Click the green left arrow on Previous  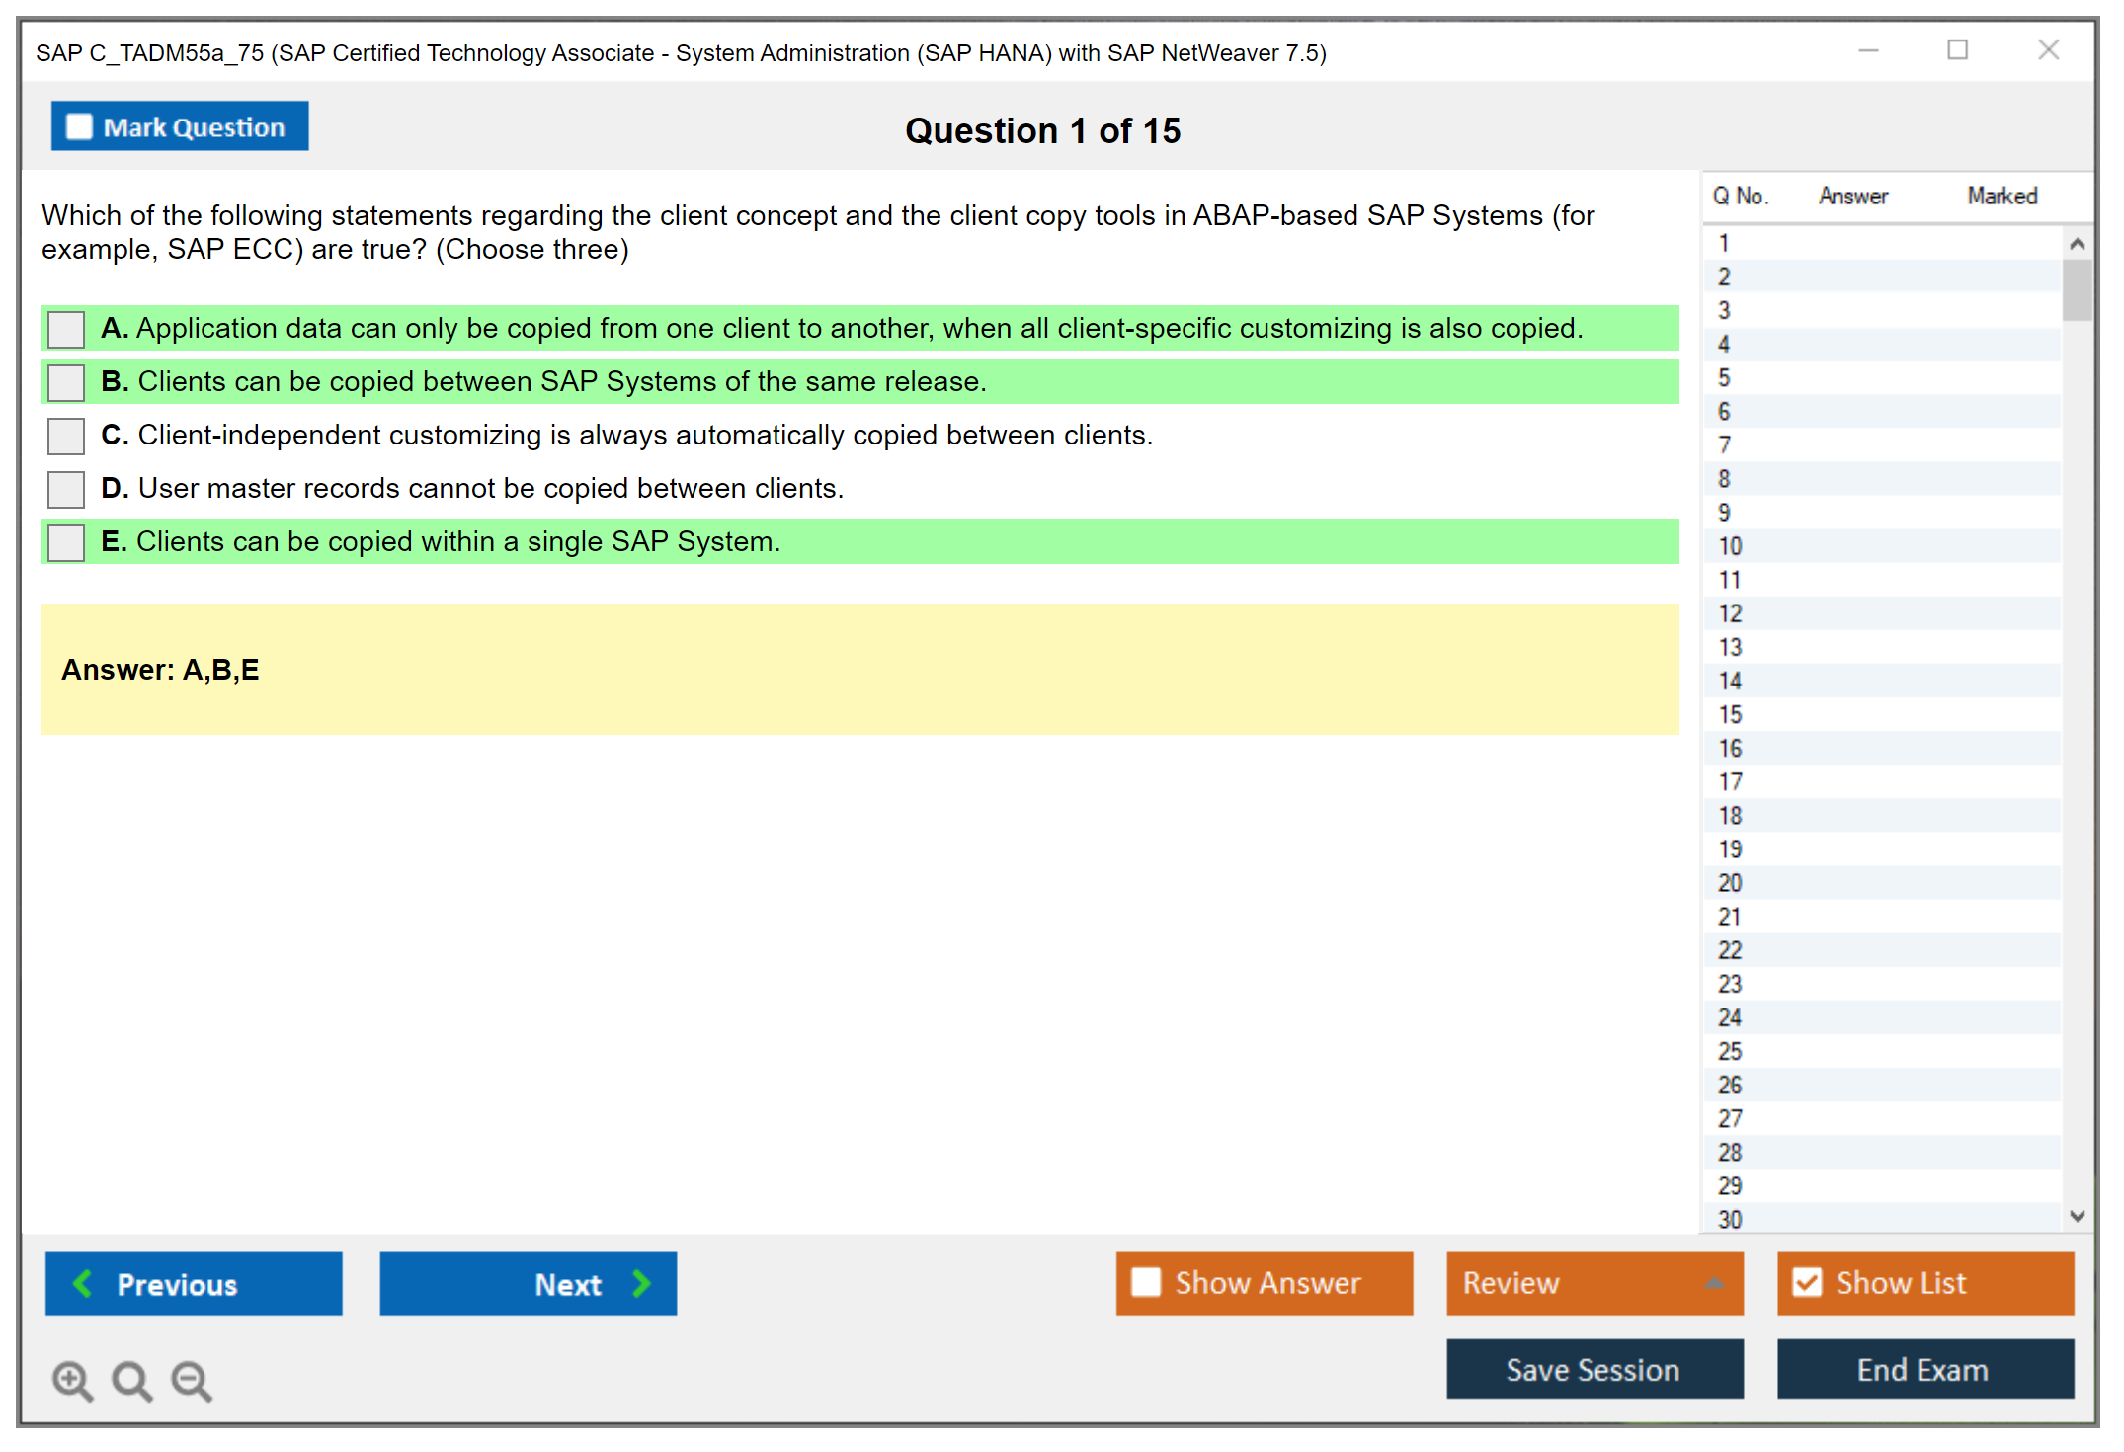pyautogui.click(x=83, y=1283)
